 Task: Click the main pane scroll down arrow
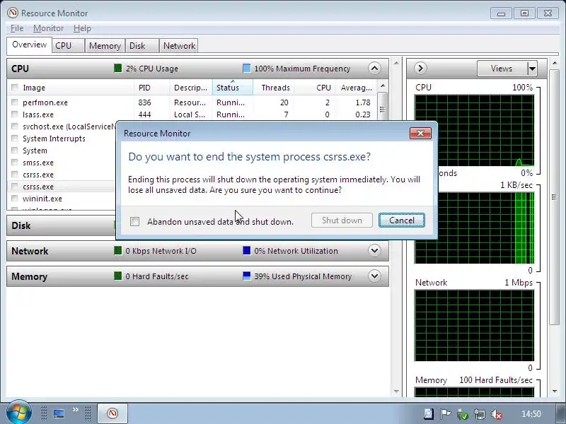396,391
